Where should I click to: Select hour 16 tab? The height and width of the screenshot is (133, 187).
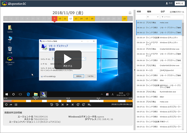point(92,19)
